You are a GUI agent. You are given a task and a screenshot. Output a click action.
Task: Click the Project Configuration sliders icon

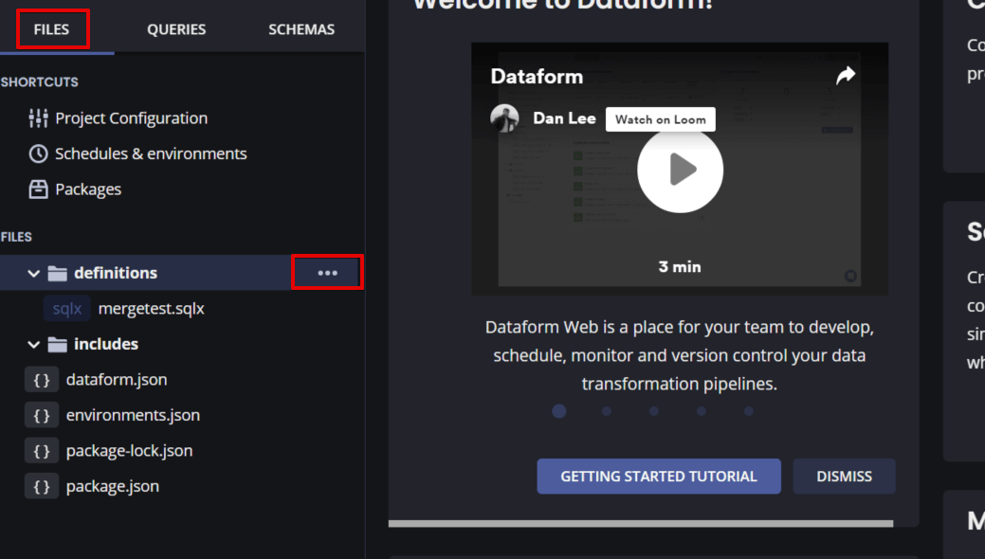(x=38, y=118)
